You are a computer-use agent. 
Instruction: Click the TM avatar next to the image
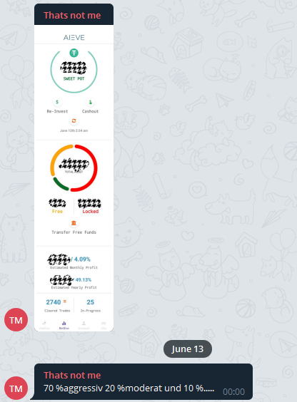[x=16, y=320]
